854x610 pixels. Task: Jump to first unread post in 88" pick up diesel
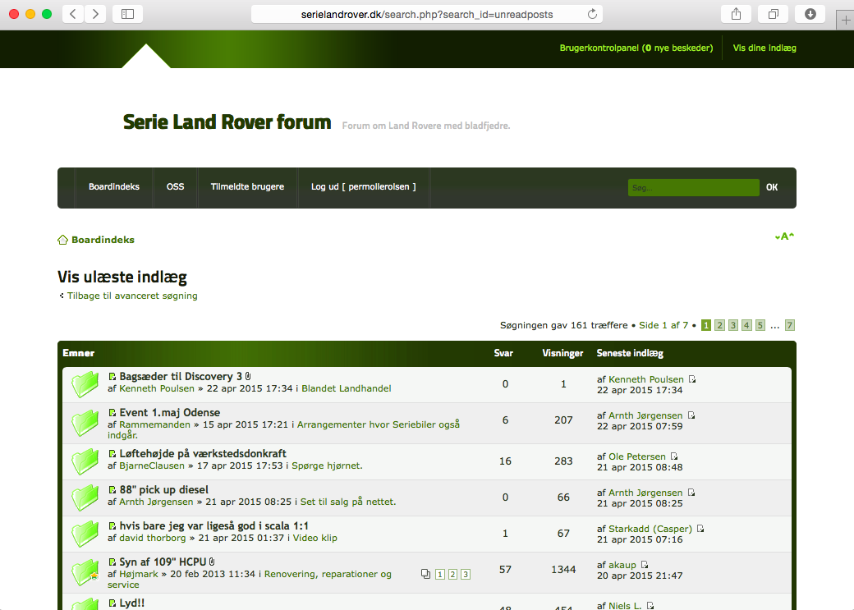pos(112,489)
